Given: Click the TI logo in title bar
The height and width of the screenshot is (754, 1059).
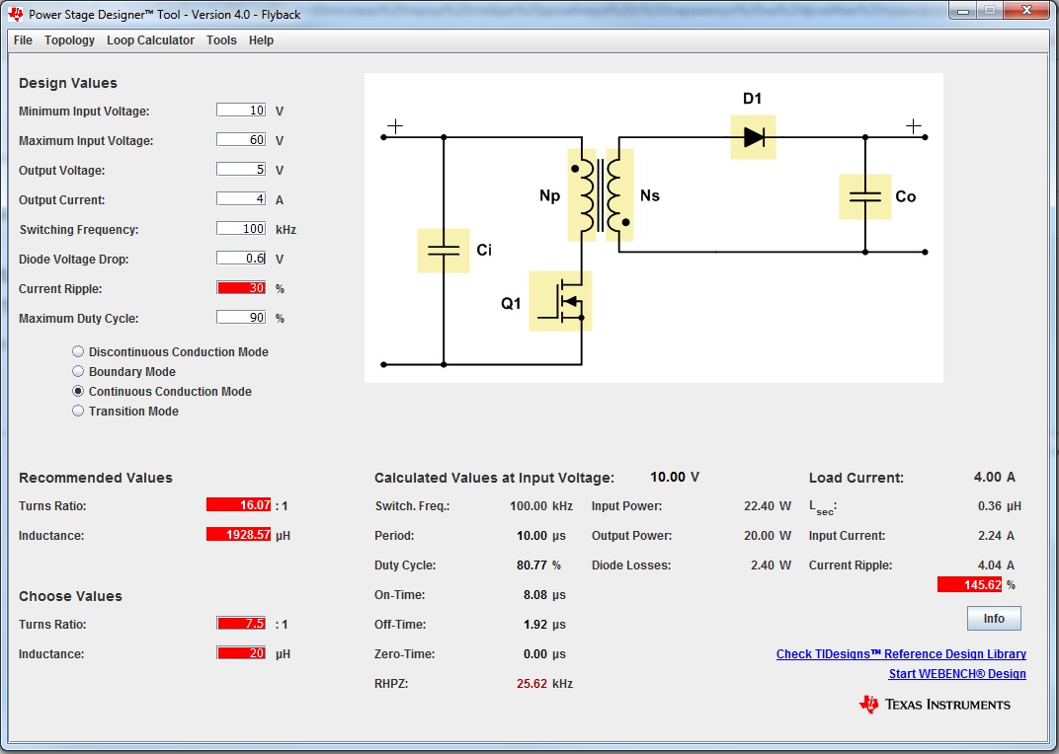Looking at the screenshot, I should (16, 14).
